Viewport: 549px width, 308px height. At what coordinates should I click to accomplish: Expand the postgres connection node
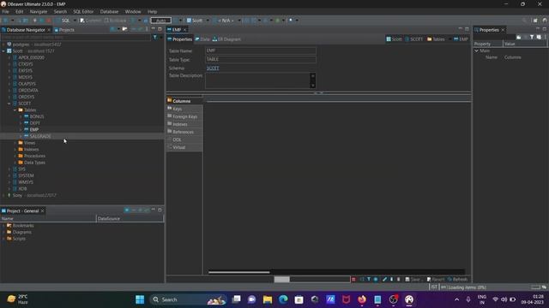(x=3, y=44)
